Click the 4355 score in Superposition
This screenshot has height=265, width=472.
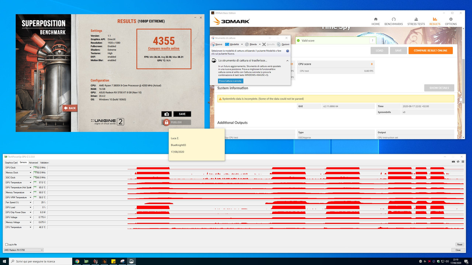(164, 40)
